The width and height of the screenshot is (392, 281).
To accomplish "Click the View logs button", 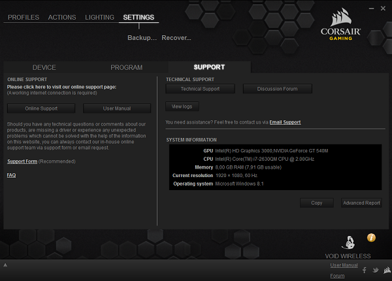I will (182, 107).
